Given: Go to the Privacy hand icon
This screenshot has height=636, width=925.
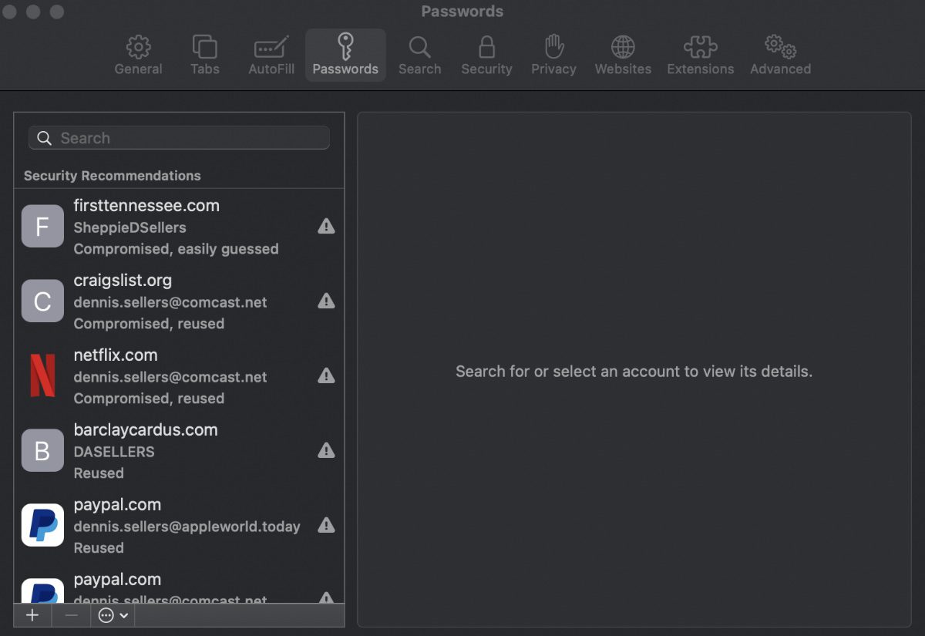Looking at the screenshot, I should point(553,55).
